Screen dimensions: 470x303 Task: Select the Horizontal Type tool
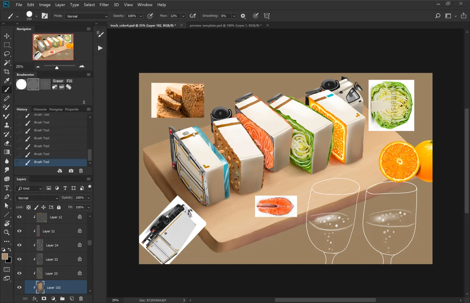coord(7,188)
